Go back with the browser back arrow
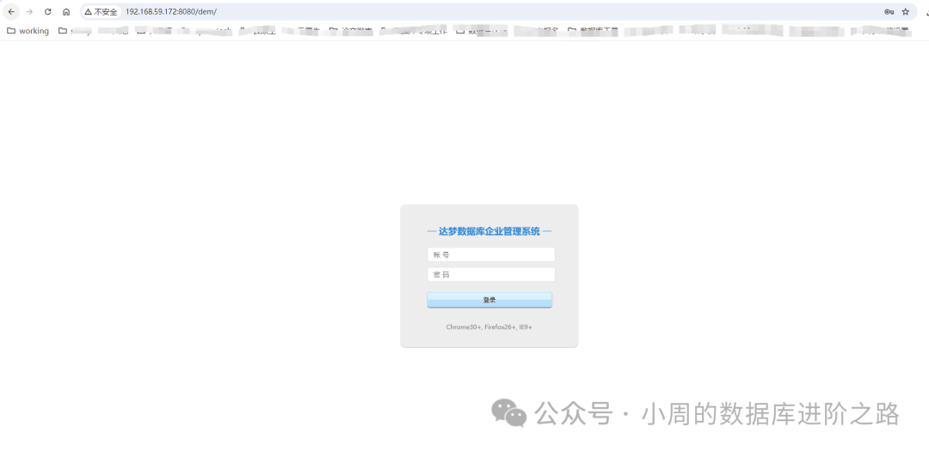This screenshot has height=451, width=929. pyautogui.click(x=11, y=12)
